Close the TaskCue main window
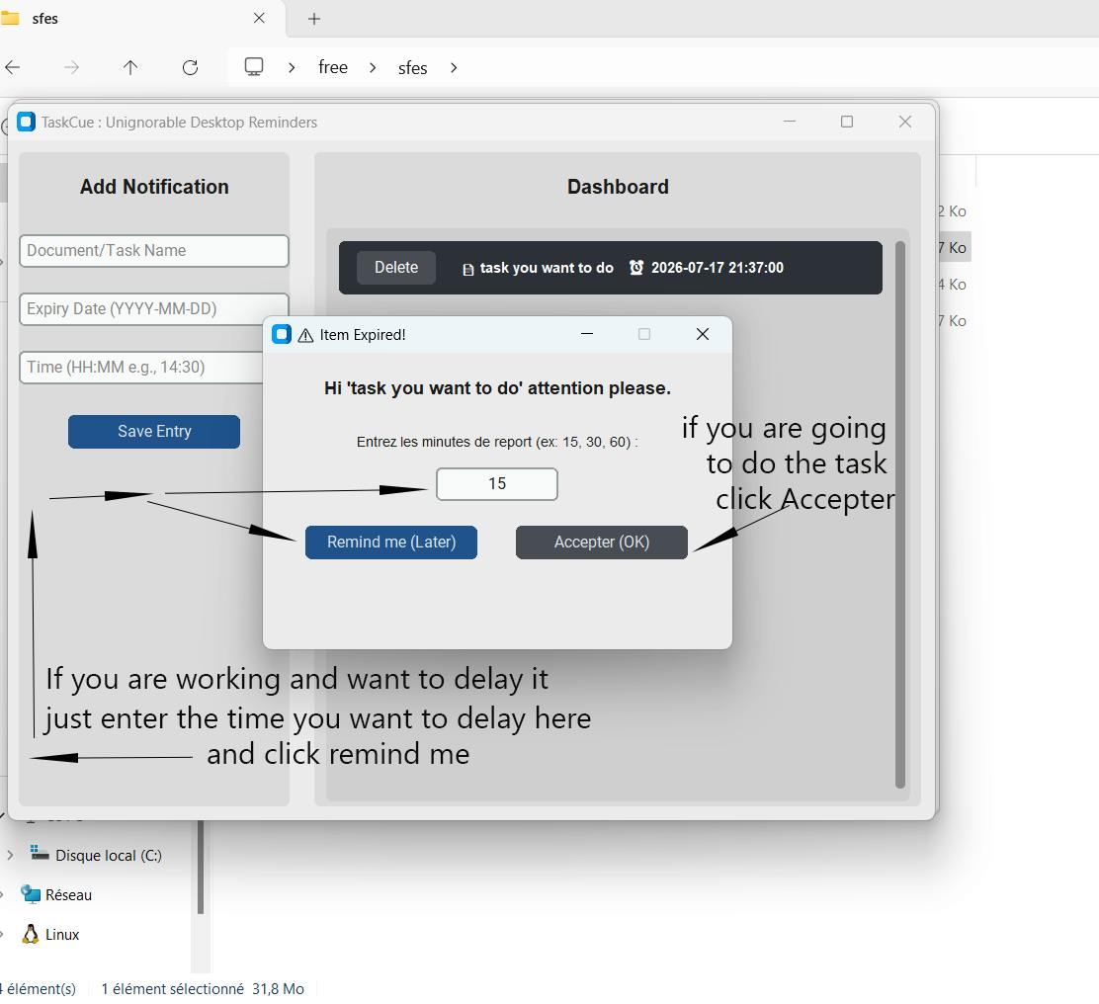 [x=905, y=122]
